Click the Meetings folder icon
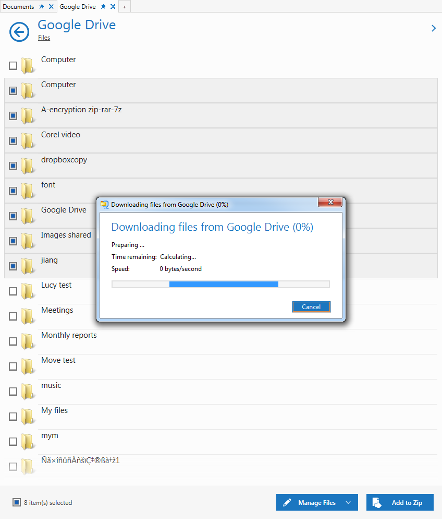Image resolution: width=442 pixels, height=519 pixels. pos(28,316)
